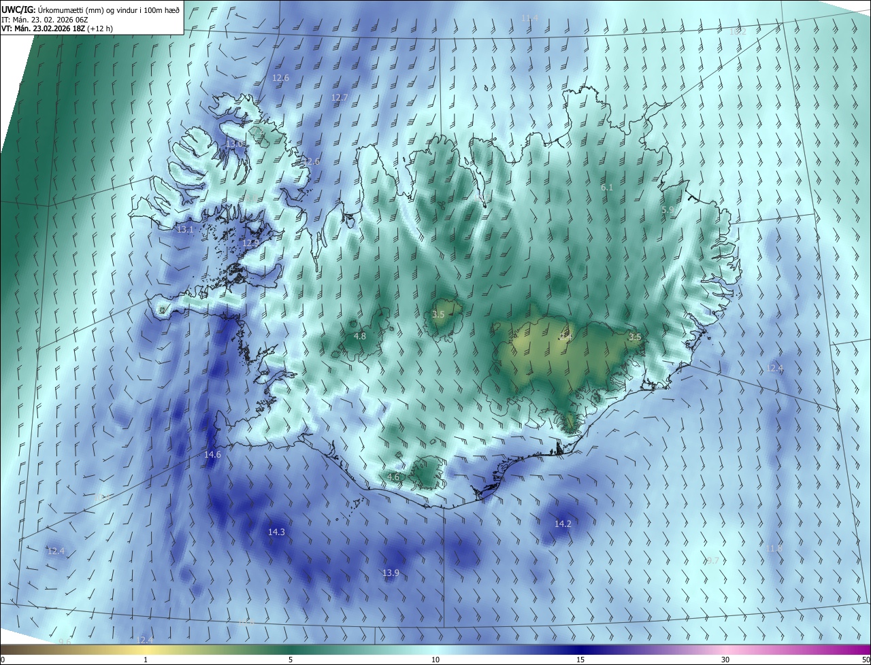Image resolution: width=871 pixels, height=665 pixels.
Task: Click the 9.7 value label
Action: (x=712, y=560)
